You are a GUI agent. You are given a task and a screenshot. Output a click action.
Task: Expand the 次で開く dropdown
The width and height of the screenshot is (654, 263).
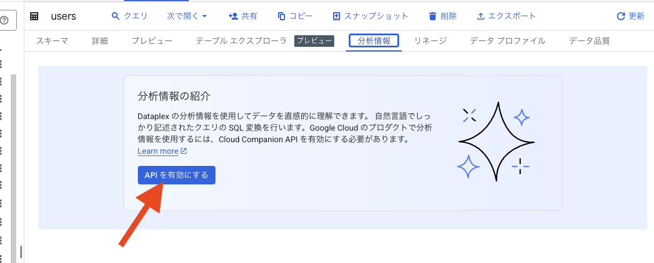pyautogui.click(x=187, y=16)
